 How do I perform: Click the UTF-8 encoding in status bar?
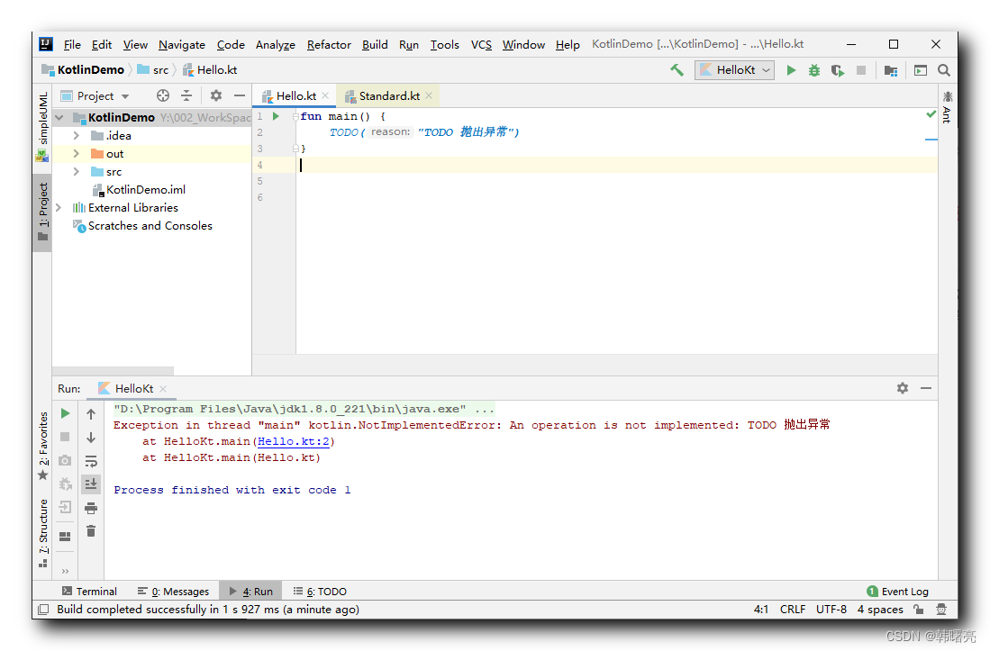click(831, 610)
